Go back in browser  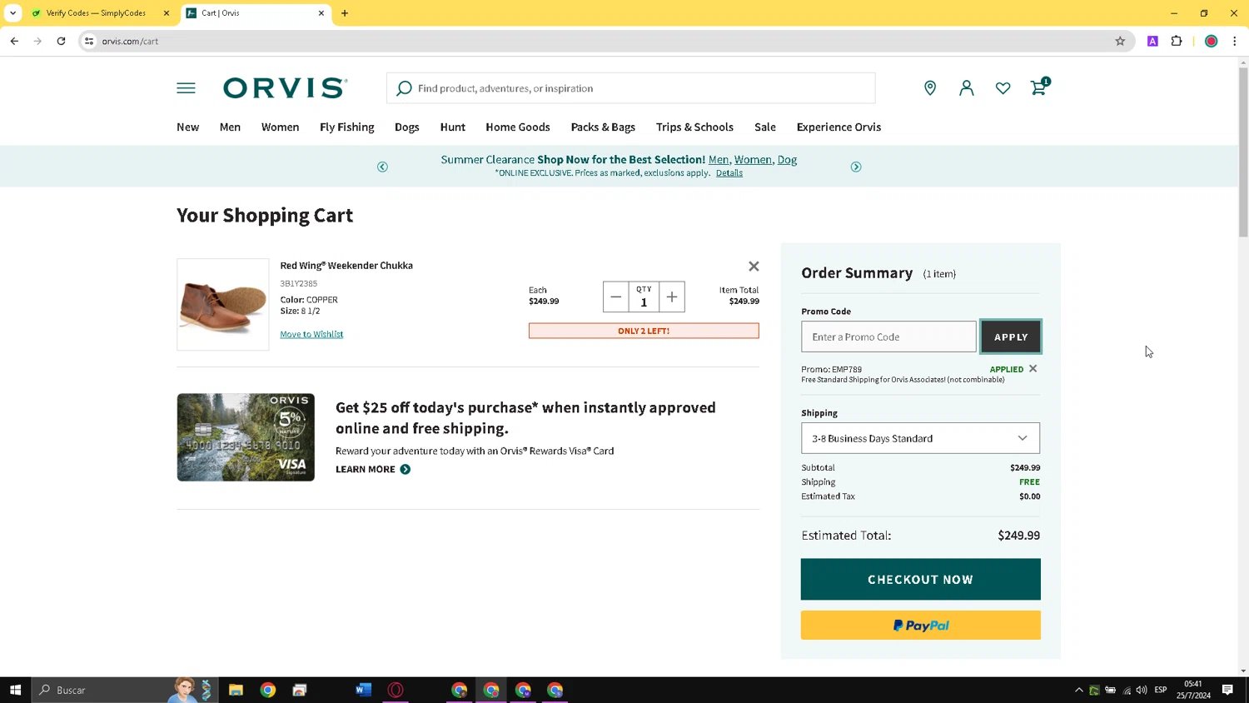[x=14, y=41]
